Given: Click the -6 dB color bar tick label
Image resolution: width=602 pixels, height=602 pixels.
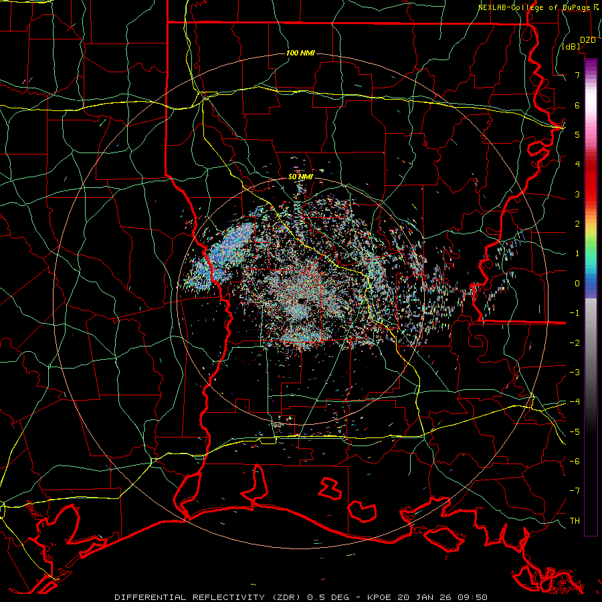Looking at the screenshot, I should (575, 462).
